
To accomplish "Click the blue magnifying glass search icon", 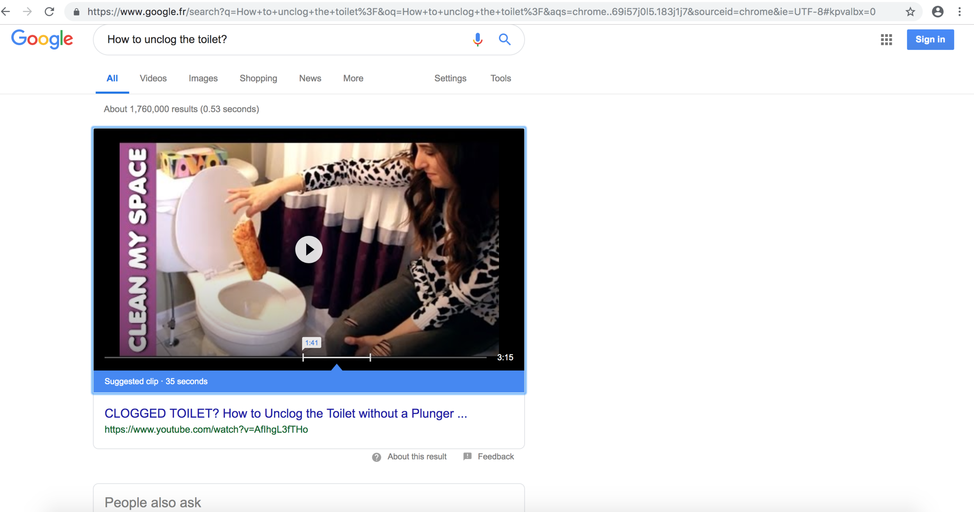I will tap(505, 39).
